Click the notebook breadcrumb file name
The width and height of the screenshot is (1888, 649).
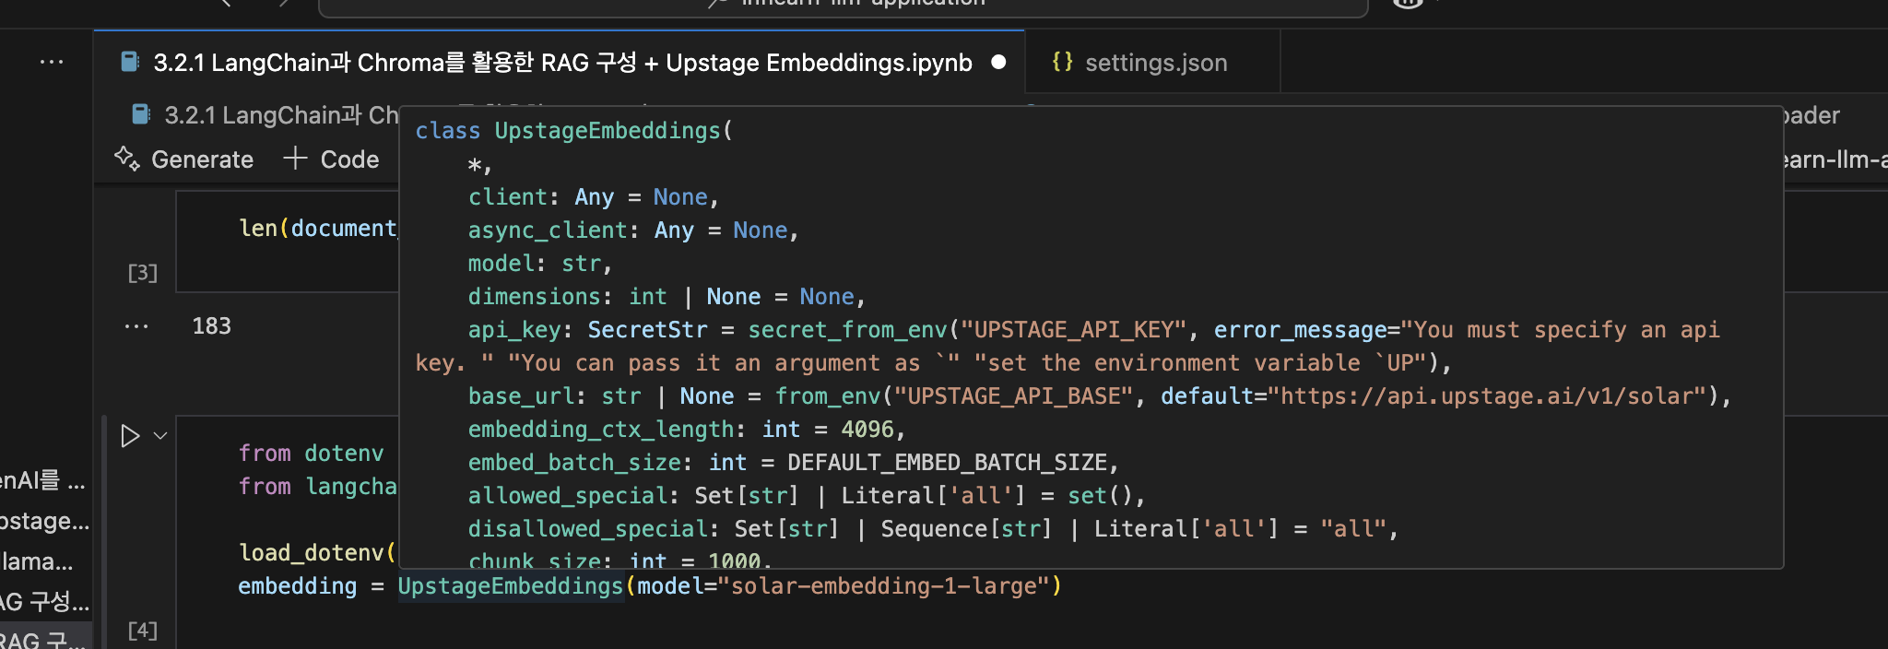(282, 115)
